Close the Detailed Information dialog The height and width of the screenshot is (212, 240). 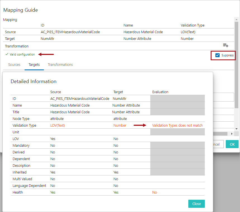pyautogui.click(x=196, y=204)
